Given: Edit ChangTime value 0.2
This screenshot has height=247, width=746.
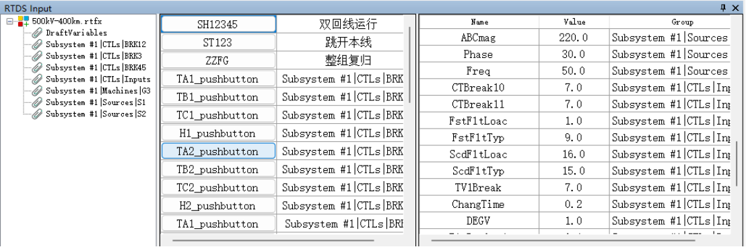Looking at the screenshot, I should pos(574,204).
